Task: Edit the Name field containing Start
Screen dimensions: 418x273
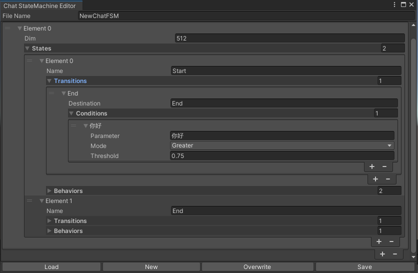Action: coord(286,70)
